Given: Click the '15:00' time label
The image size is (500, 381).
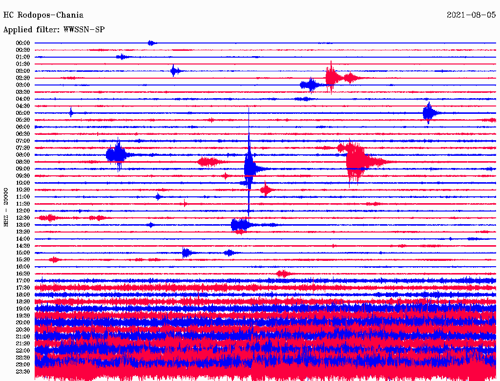Looking at the screenshot, I should pos(23,253).
